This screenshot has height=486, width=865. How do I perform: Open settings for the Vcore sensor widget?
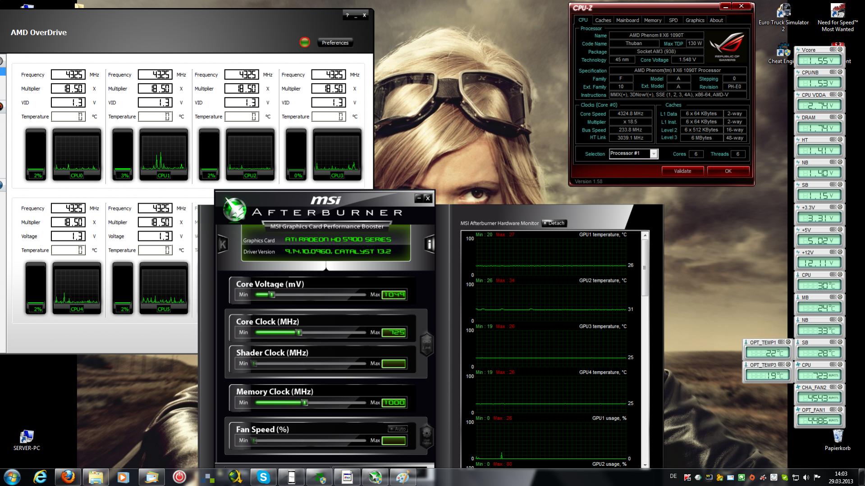point(833,50)
